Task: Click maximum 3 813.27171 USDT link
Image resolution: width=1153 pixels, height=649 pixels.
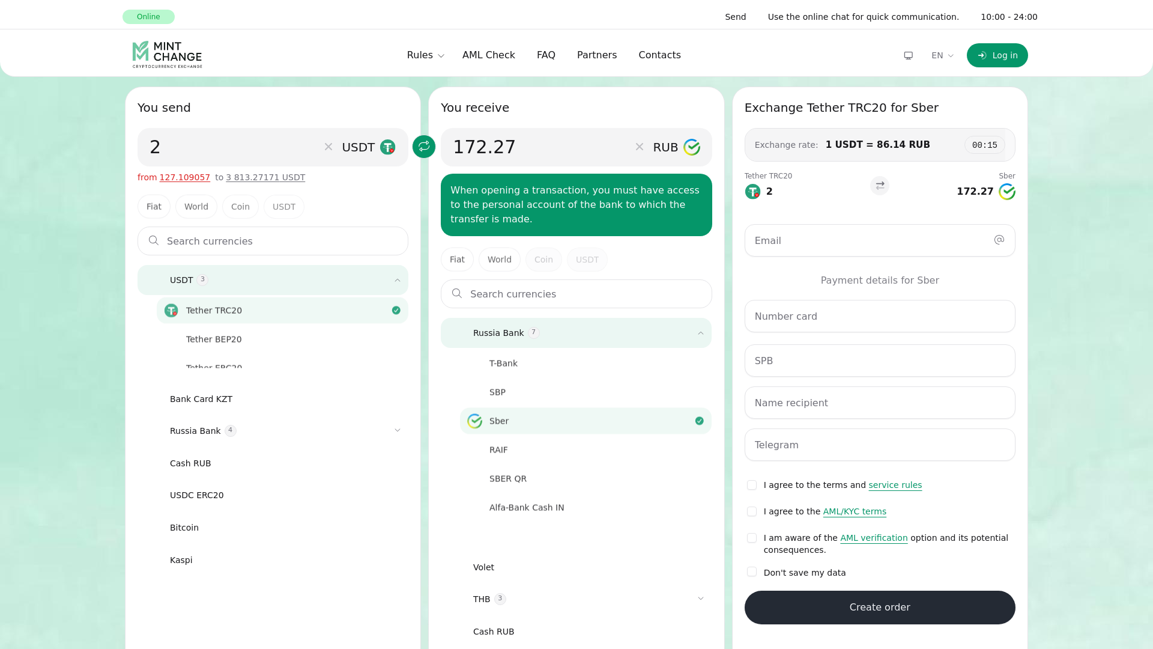Action: (x=265, y=177)
